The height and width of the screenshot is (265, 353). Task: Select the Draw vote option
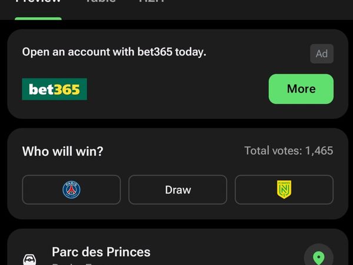178,190
